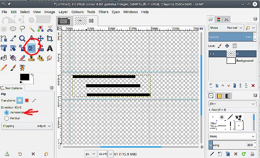Viewport: 260px width, 158px height.
Task: Toggle visibility of layer 01
Action: tap(213, 54)
